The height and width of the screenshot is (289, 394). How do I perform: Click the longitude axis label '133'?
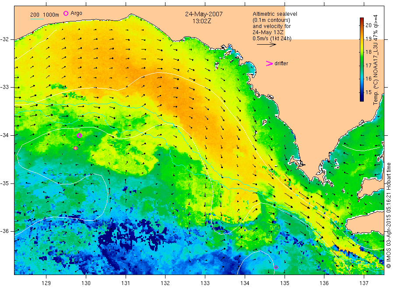tap(205, 283)
